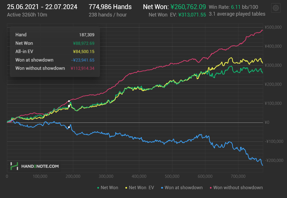Click the tooltip Won without showdown ¥112,914.34 value
This screenshot has height=198, width=287.
point(82,68)
